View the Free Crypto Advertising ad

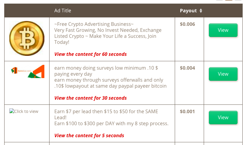click(223, 30)
